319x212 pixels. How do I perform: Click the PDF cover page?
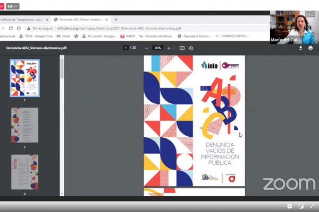point(194,121)
